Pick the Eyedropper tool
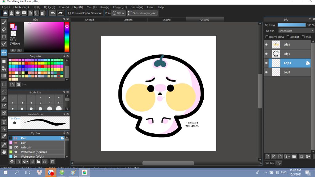 [x=4, y=145]
